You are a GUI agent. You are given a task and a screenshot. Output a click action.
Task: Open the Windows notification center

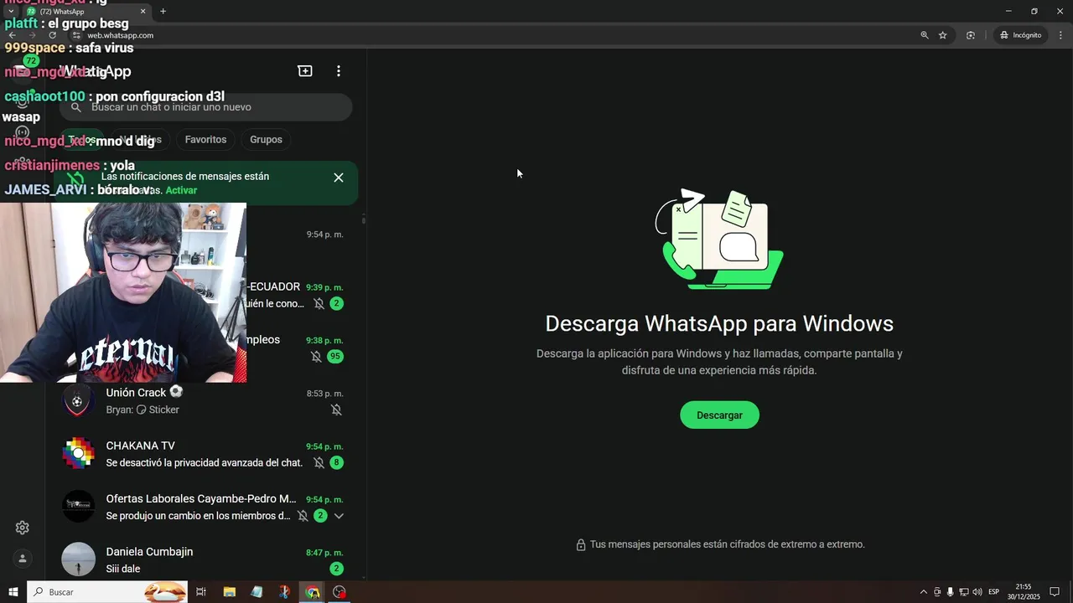coord(1055,592)
